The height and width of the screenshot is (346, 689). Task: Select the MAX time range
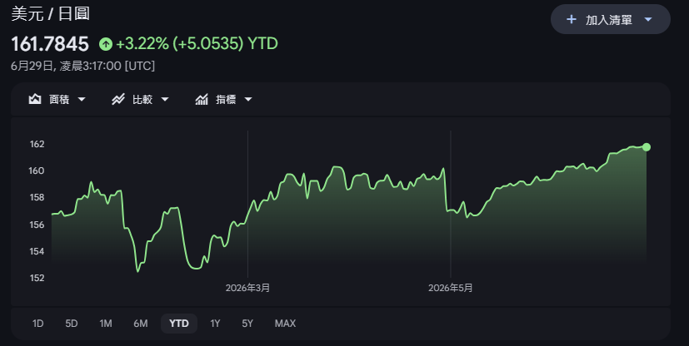point(285,324)
